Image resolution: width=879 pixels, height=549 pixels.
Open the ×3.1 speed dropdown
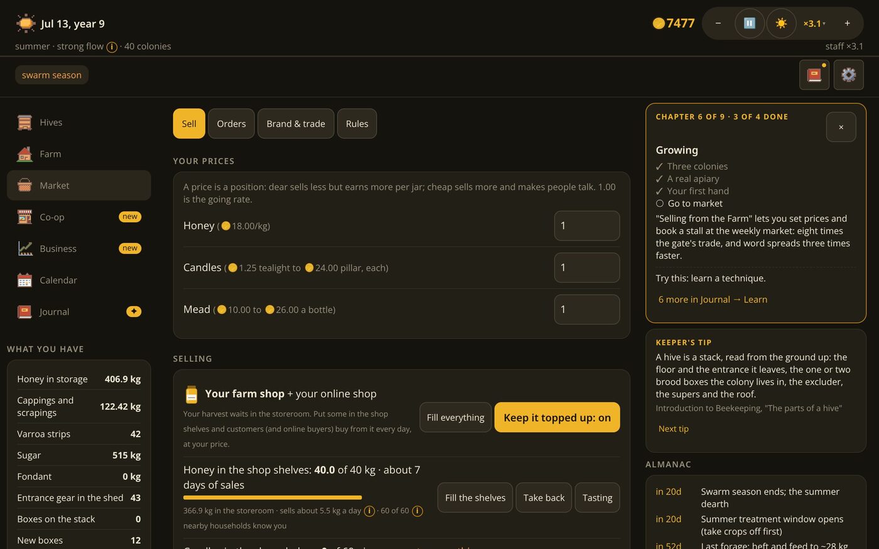pos(814,23)
